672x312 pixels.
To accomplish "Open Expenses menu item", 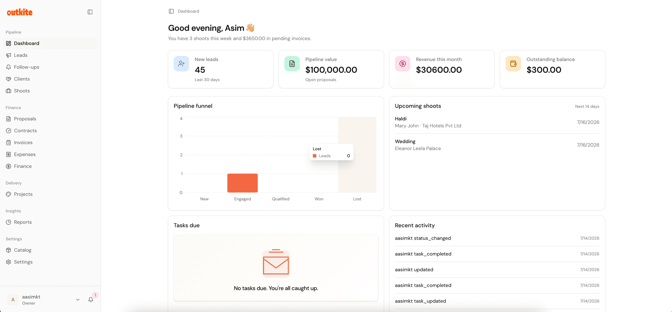I will 50,154.
